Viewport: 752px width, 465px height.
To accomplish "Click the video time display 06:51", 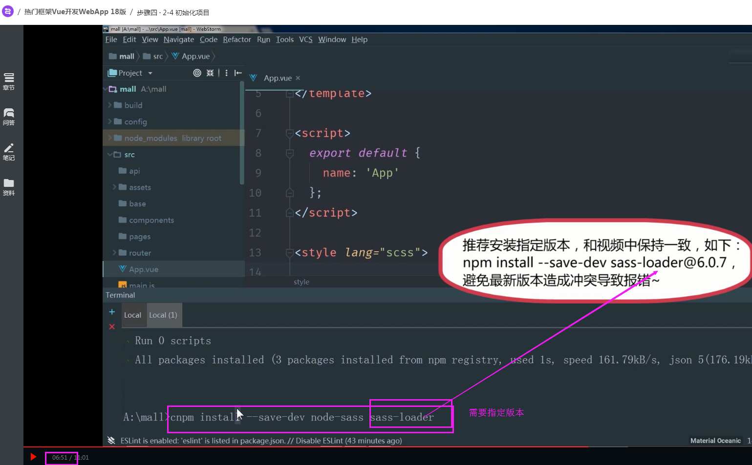I will pos(60,458).
